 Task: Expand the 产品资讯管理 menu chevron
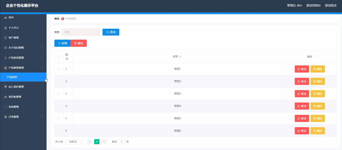(x=42, y=57)
